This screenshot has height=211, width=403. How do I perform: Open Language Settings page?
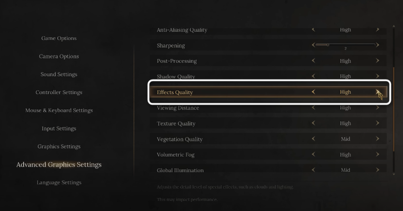pyautogui.click(x=59, y=182)
